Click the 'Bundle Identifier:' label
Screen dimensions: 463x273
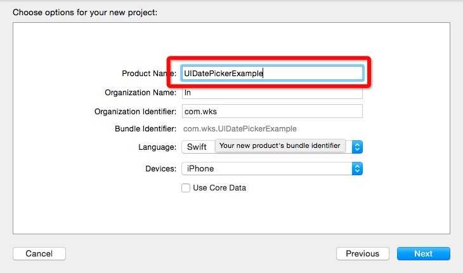146,129
